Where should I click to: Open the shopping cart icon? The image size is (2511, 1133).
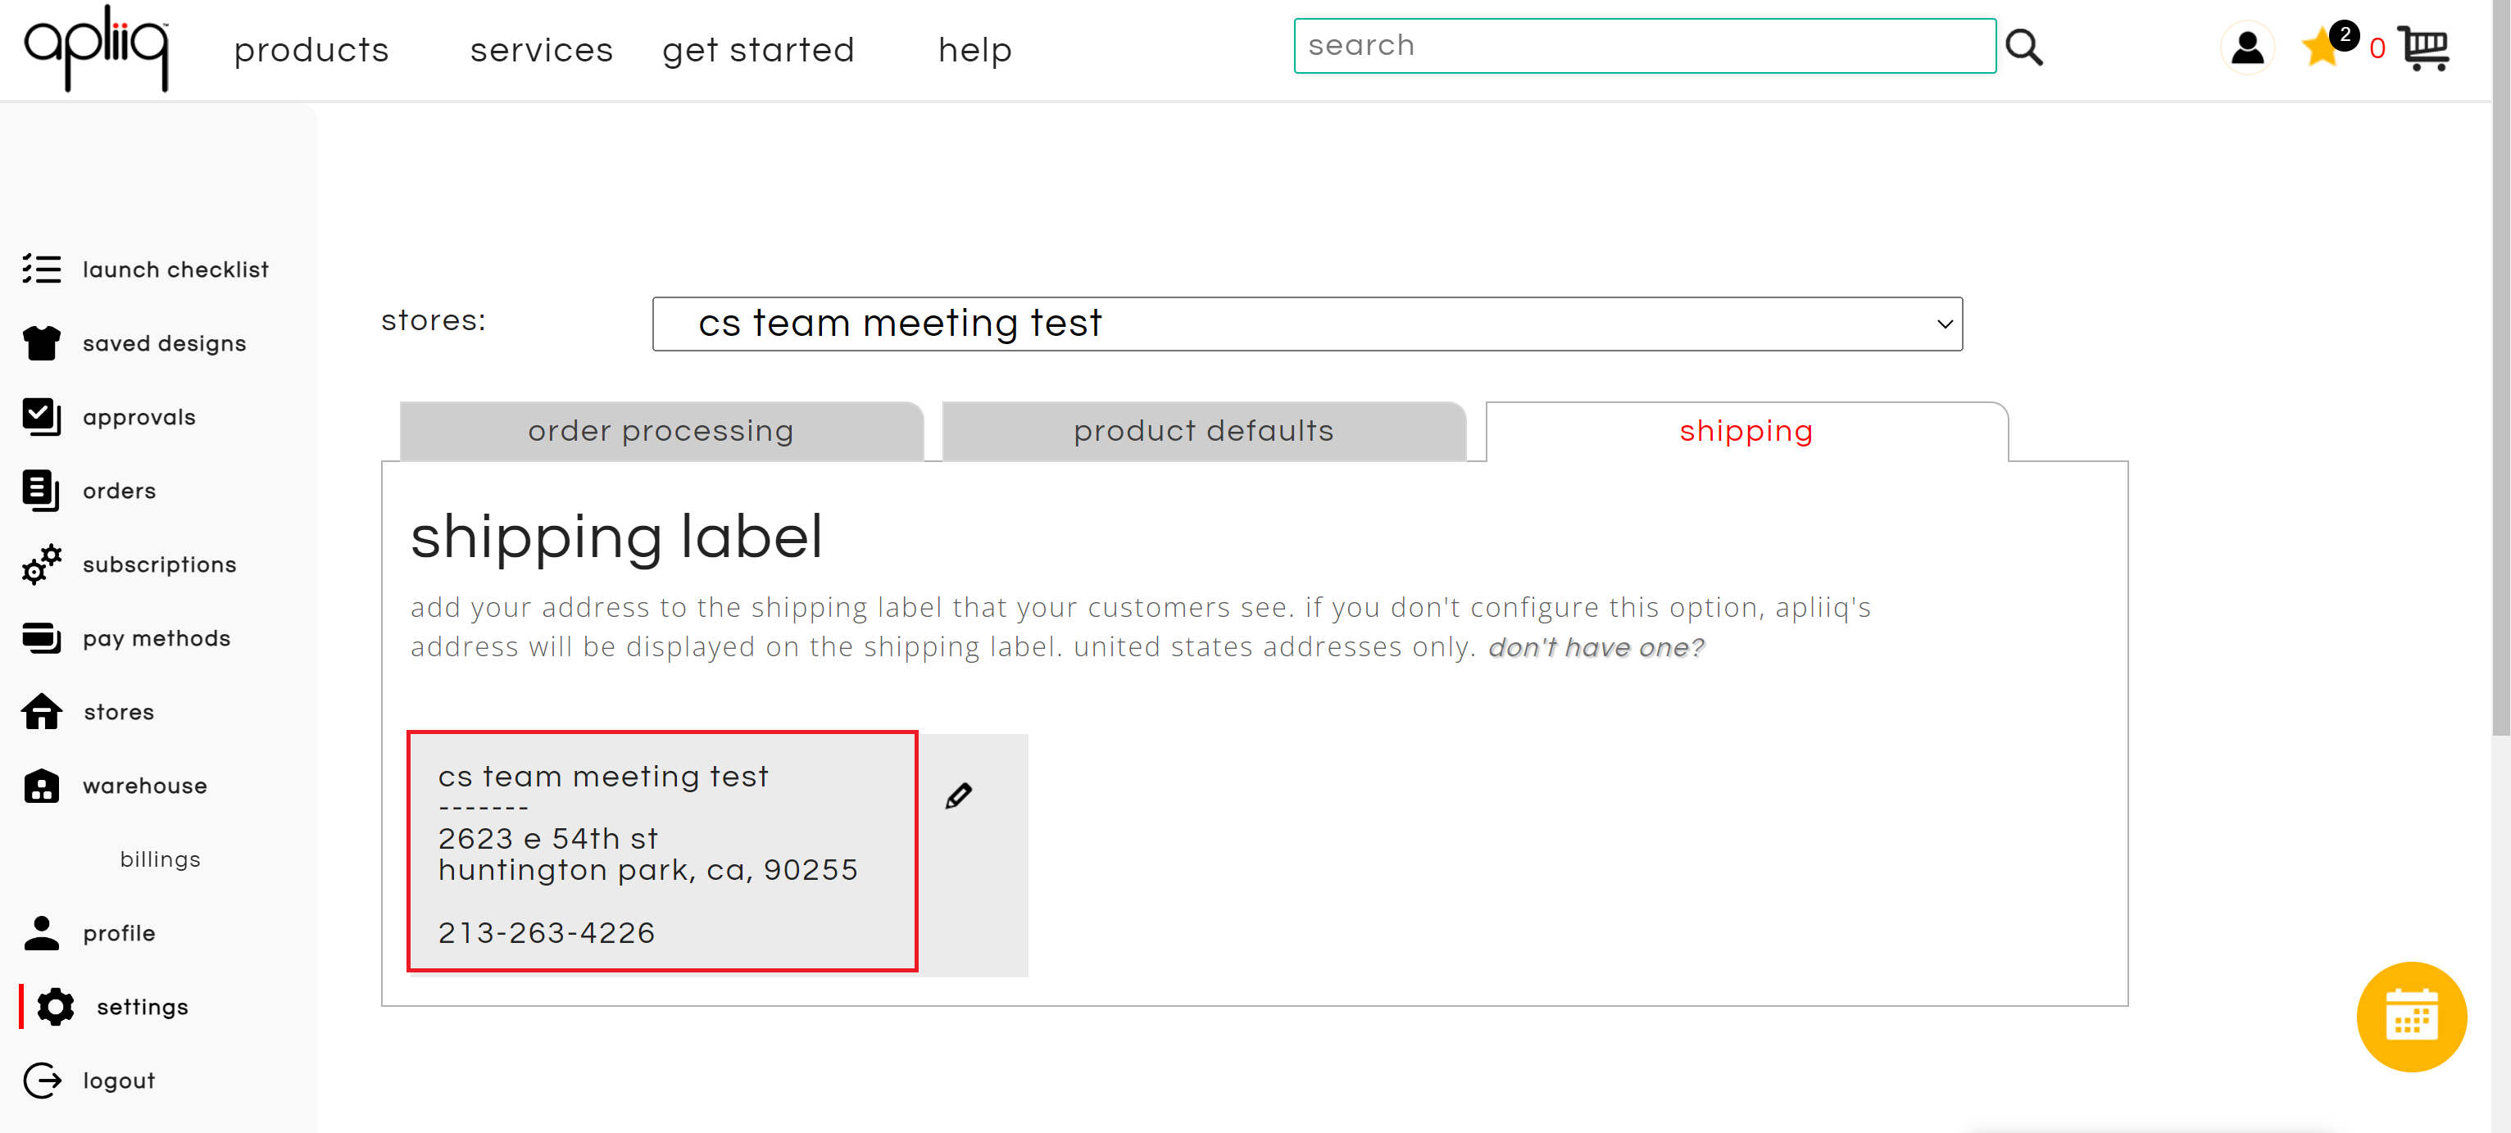(2423, 47)
